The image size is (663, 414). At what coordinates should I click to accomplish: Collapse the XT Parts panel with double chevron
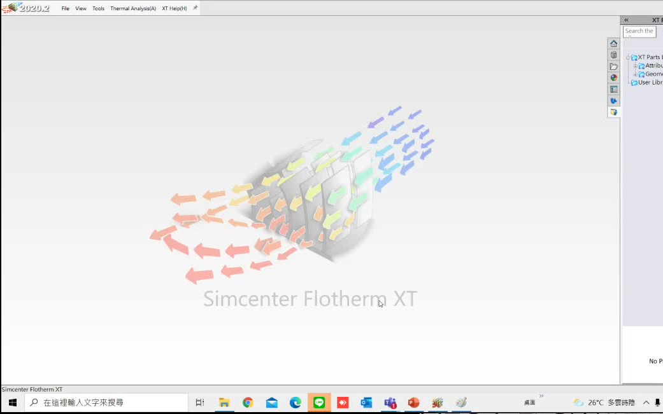pos(626,20)
